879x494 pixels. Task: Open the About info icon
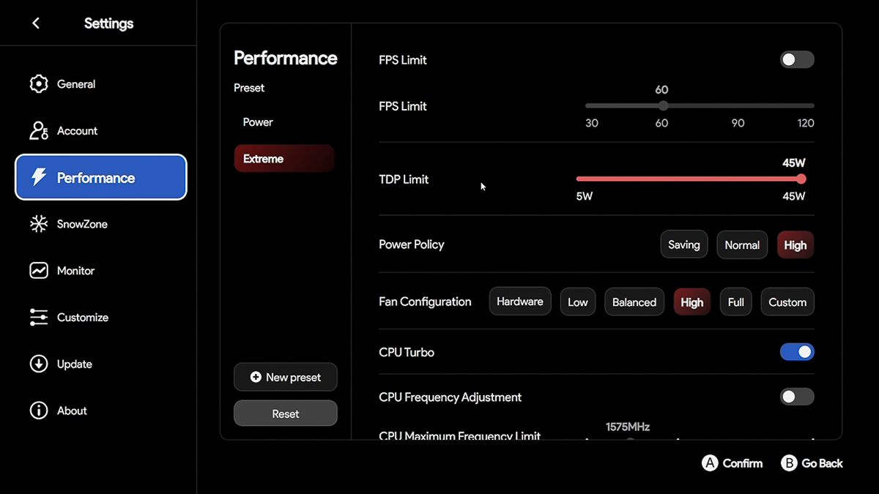pos(39,411)
